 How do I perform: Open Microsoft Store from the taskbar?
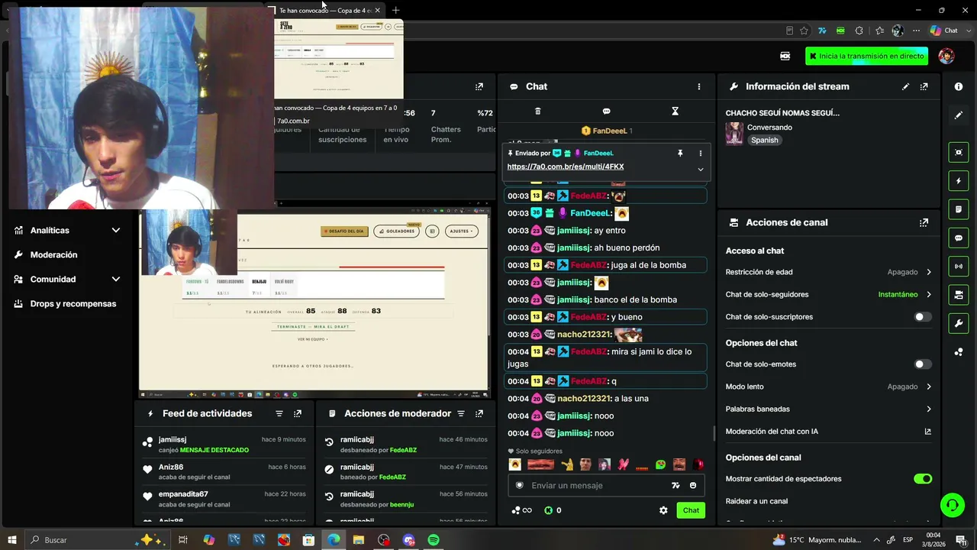click(x=309, y=540)
